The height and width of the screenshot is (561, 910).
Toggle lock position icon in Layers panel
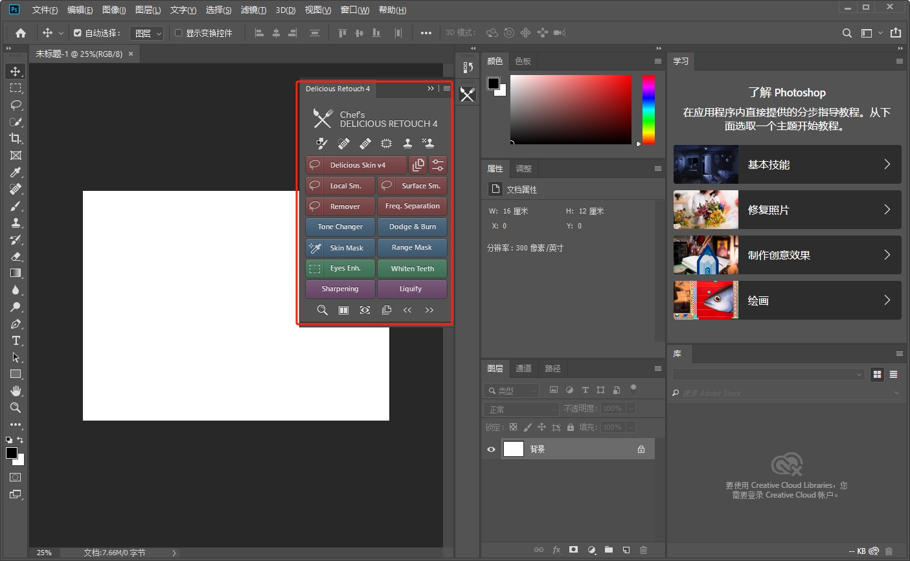[x=541, y=427]
